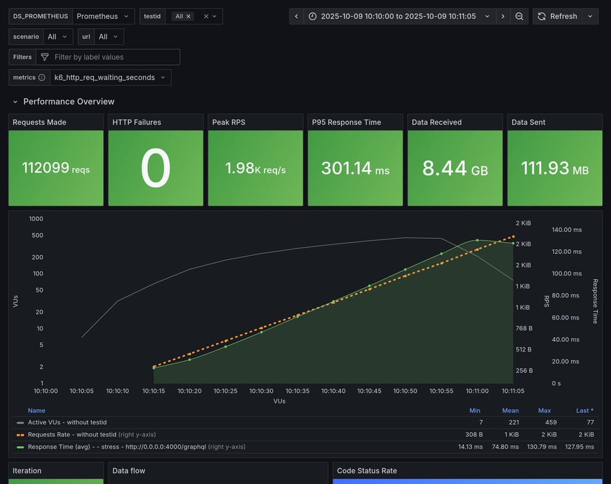Screen dimensions: 611x484
Task: Remove the 'All' chip from testid
Action: pos(188,16)
